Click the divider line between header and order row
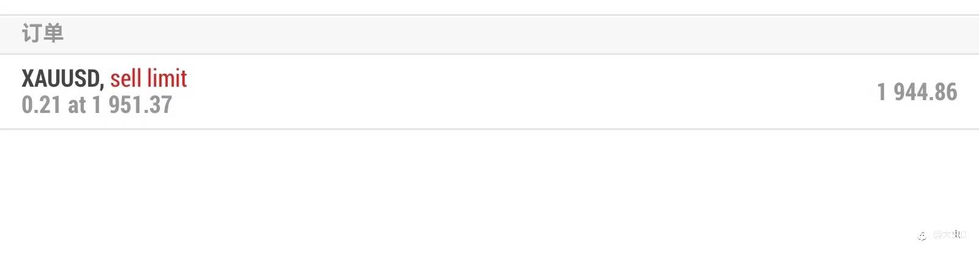 [x=489, y=54]
